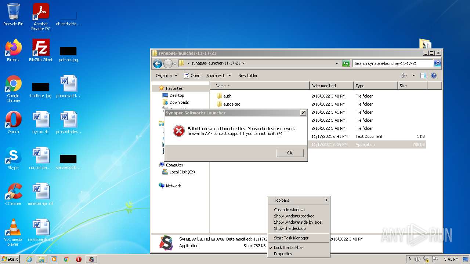Click the taskbar clock showing 3:41 PM
470x264 pixels.
tap(451, 259)
